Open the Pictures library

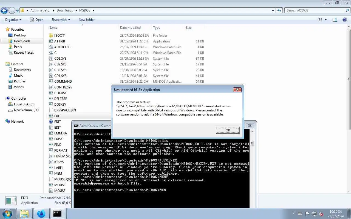click(x=20, y=81)
